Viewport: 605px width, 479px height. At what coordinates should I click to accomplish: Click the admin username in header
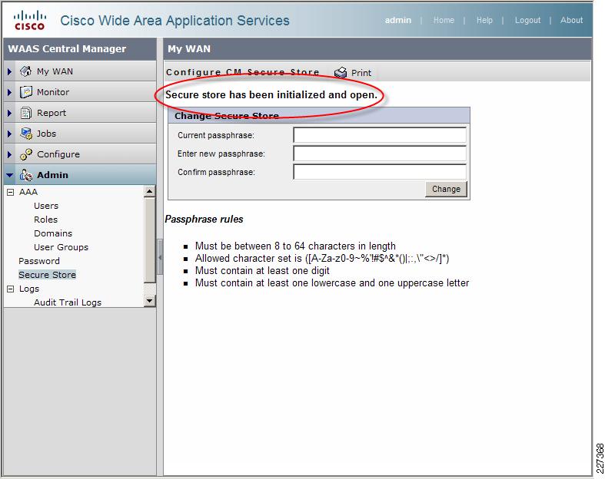(x=397, y=20)
